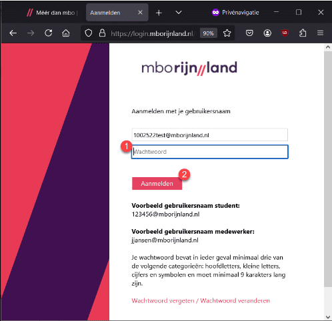Go back with the browser back arrow
This screenshot has width=332, height=321.
click(x=13, y=33)
